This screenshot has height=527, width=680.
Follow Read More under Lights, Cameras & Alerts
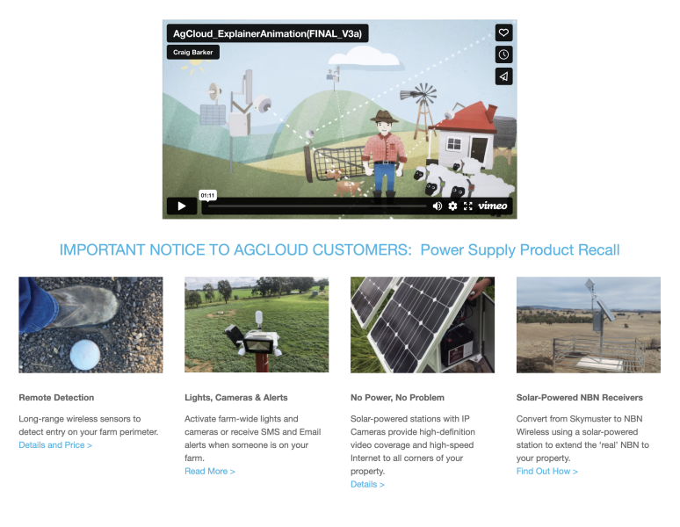(210, 471)
